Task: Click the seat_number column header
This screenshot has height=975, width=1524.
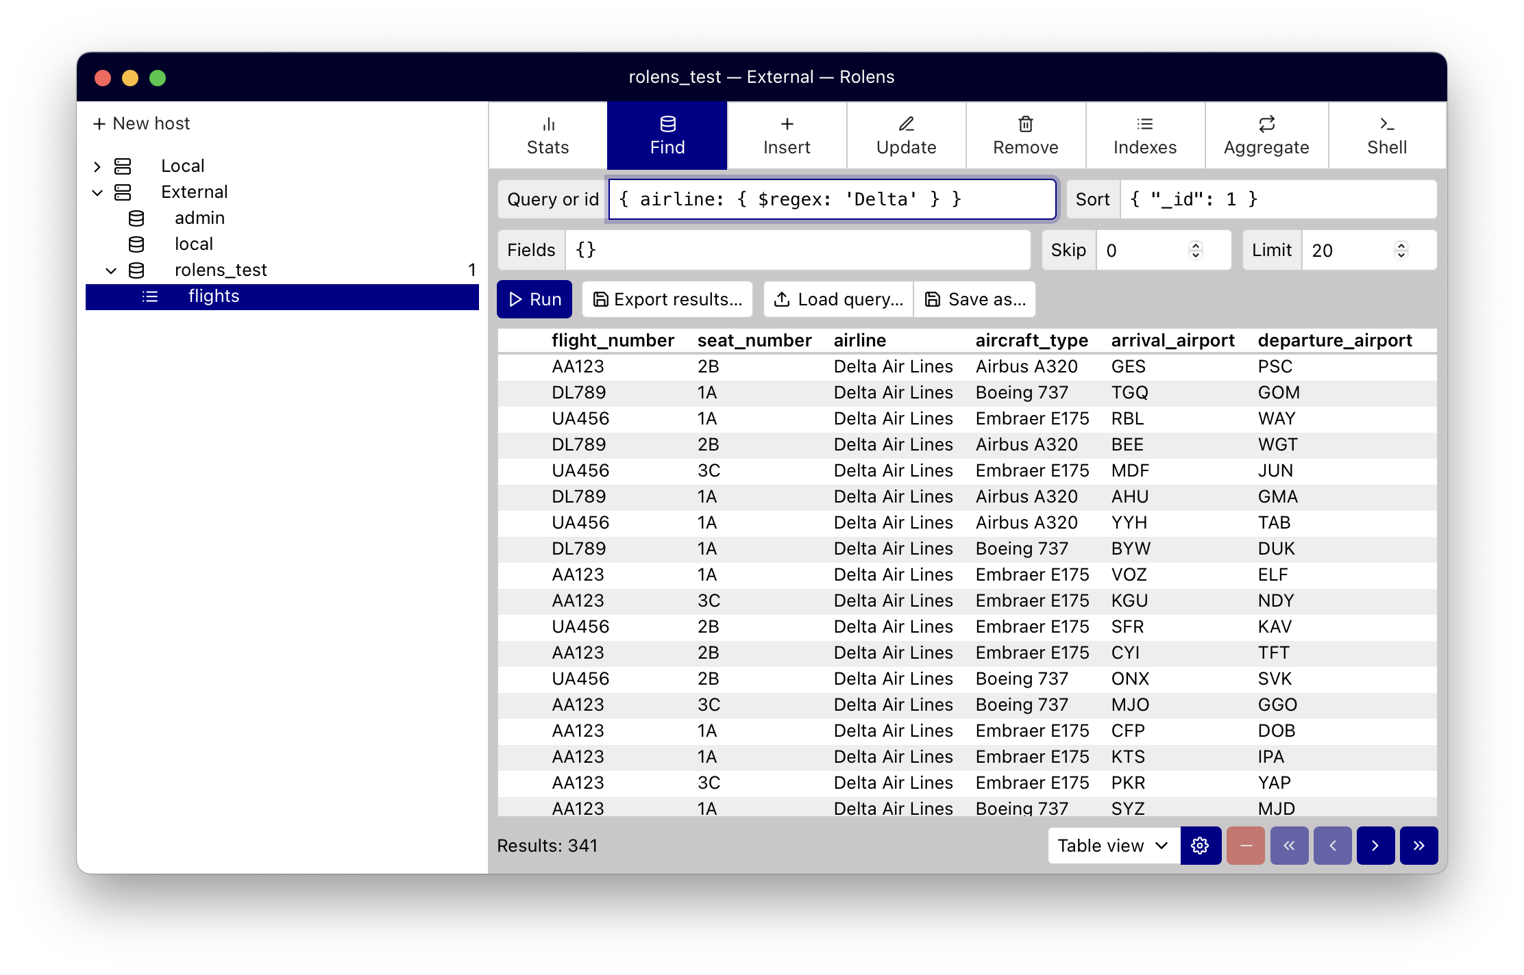Action: tap(754, 340)
